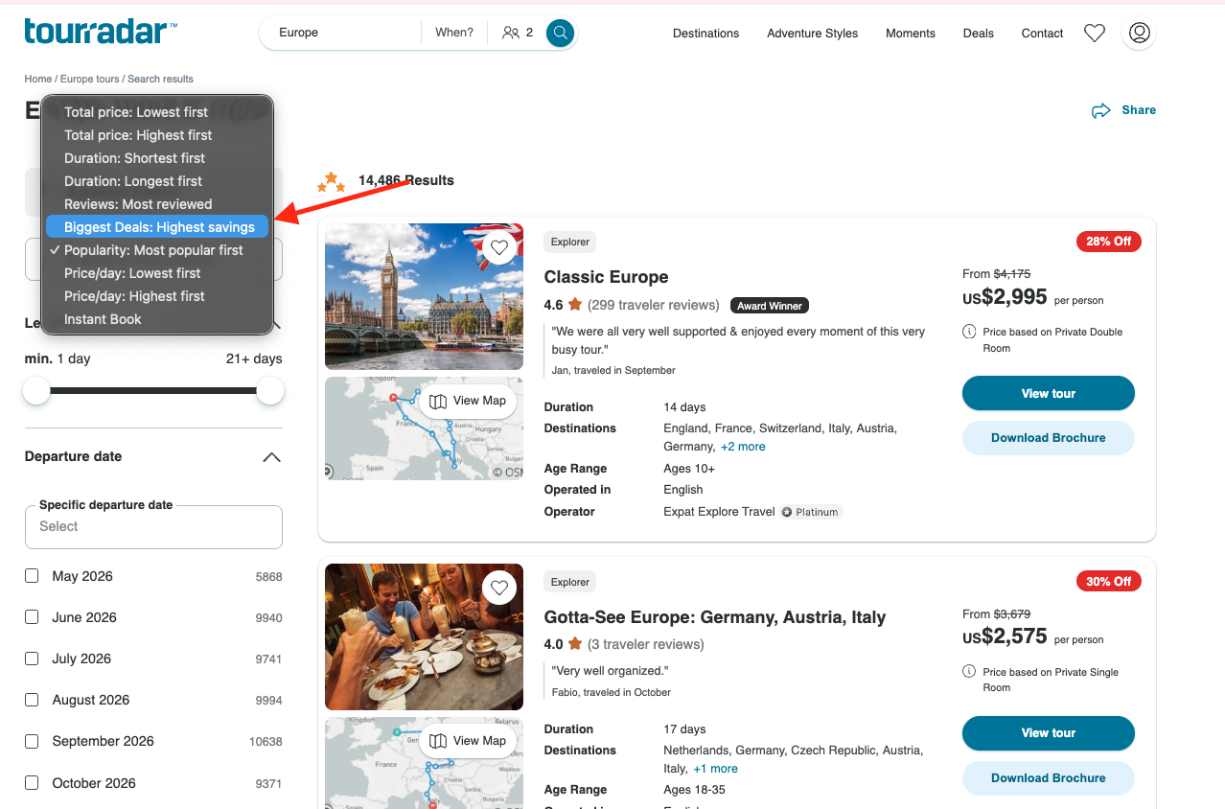Open the +2 more destinations link
The width and height of the screenshot is (1225, 809).
tap(743, 447)
